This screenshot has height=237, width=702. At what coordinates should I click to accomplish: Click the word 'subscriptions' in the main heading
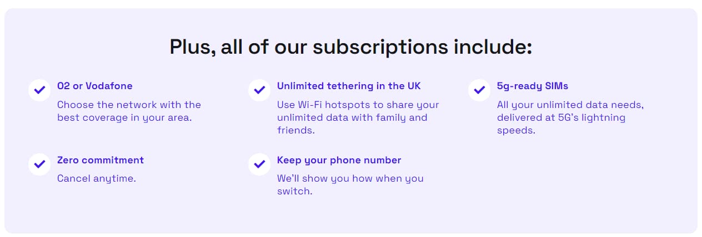(x=380, y=47)
